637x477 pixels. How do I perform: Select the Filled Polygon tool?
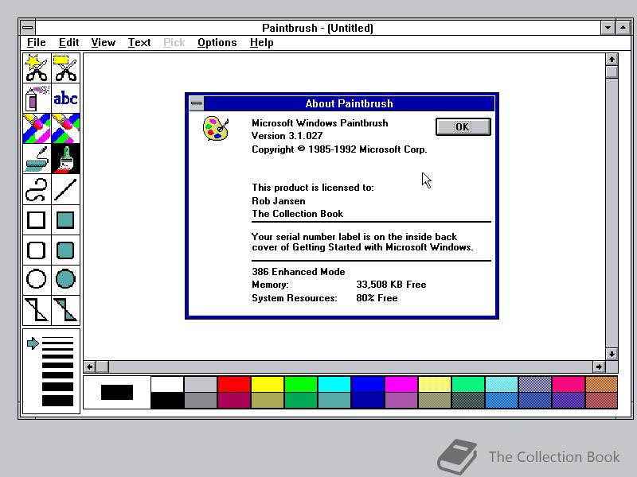coord(66,310)
